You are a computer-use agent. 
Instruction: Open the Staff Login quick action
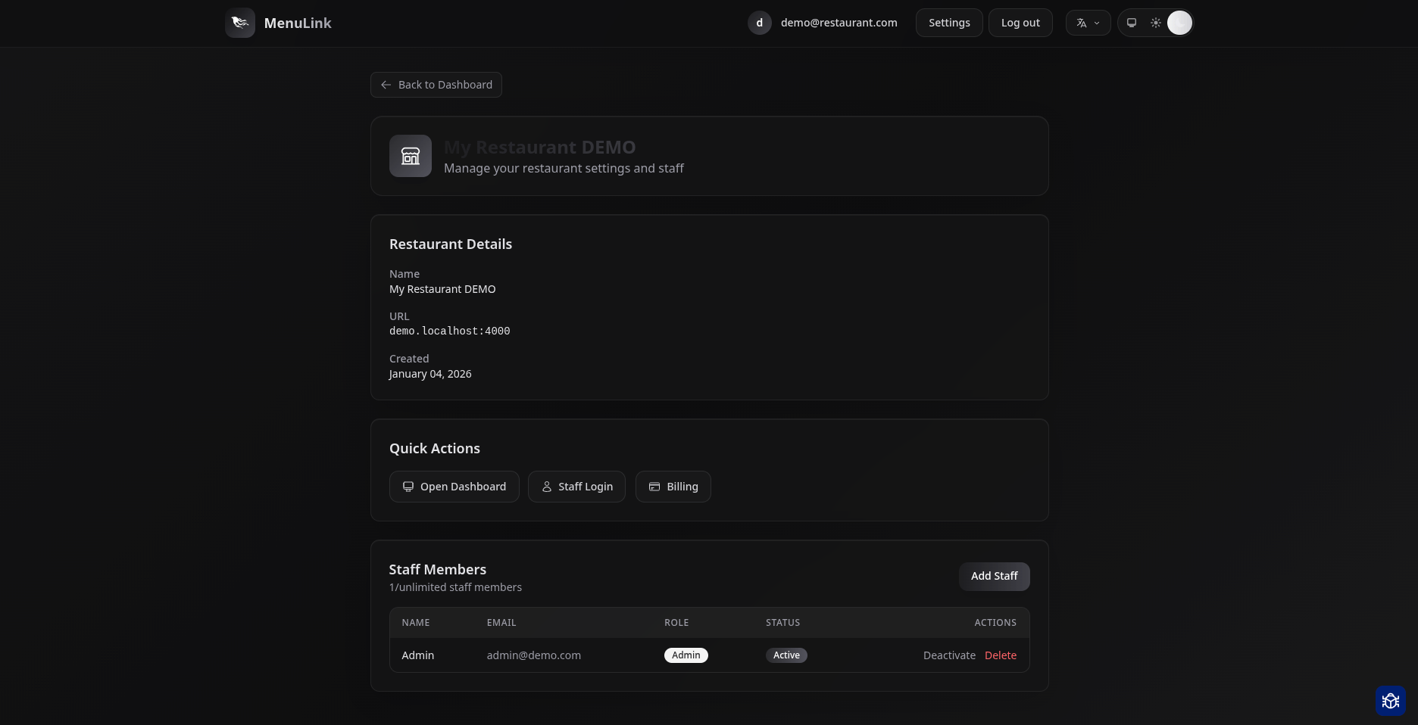(x=576, y=487)
